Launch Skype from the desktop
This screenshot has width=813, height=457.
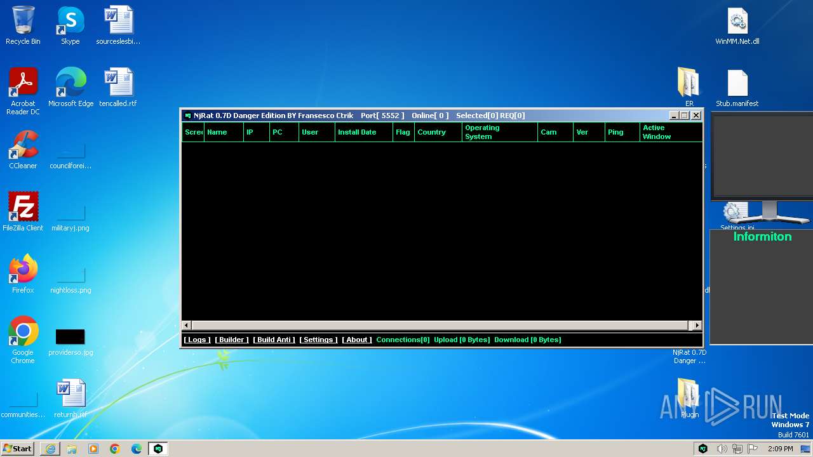70,26
